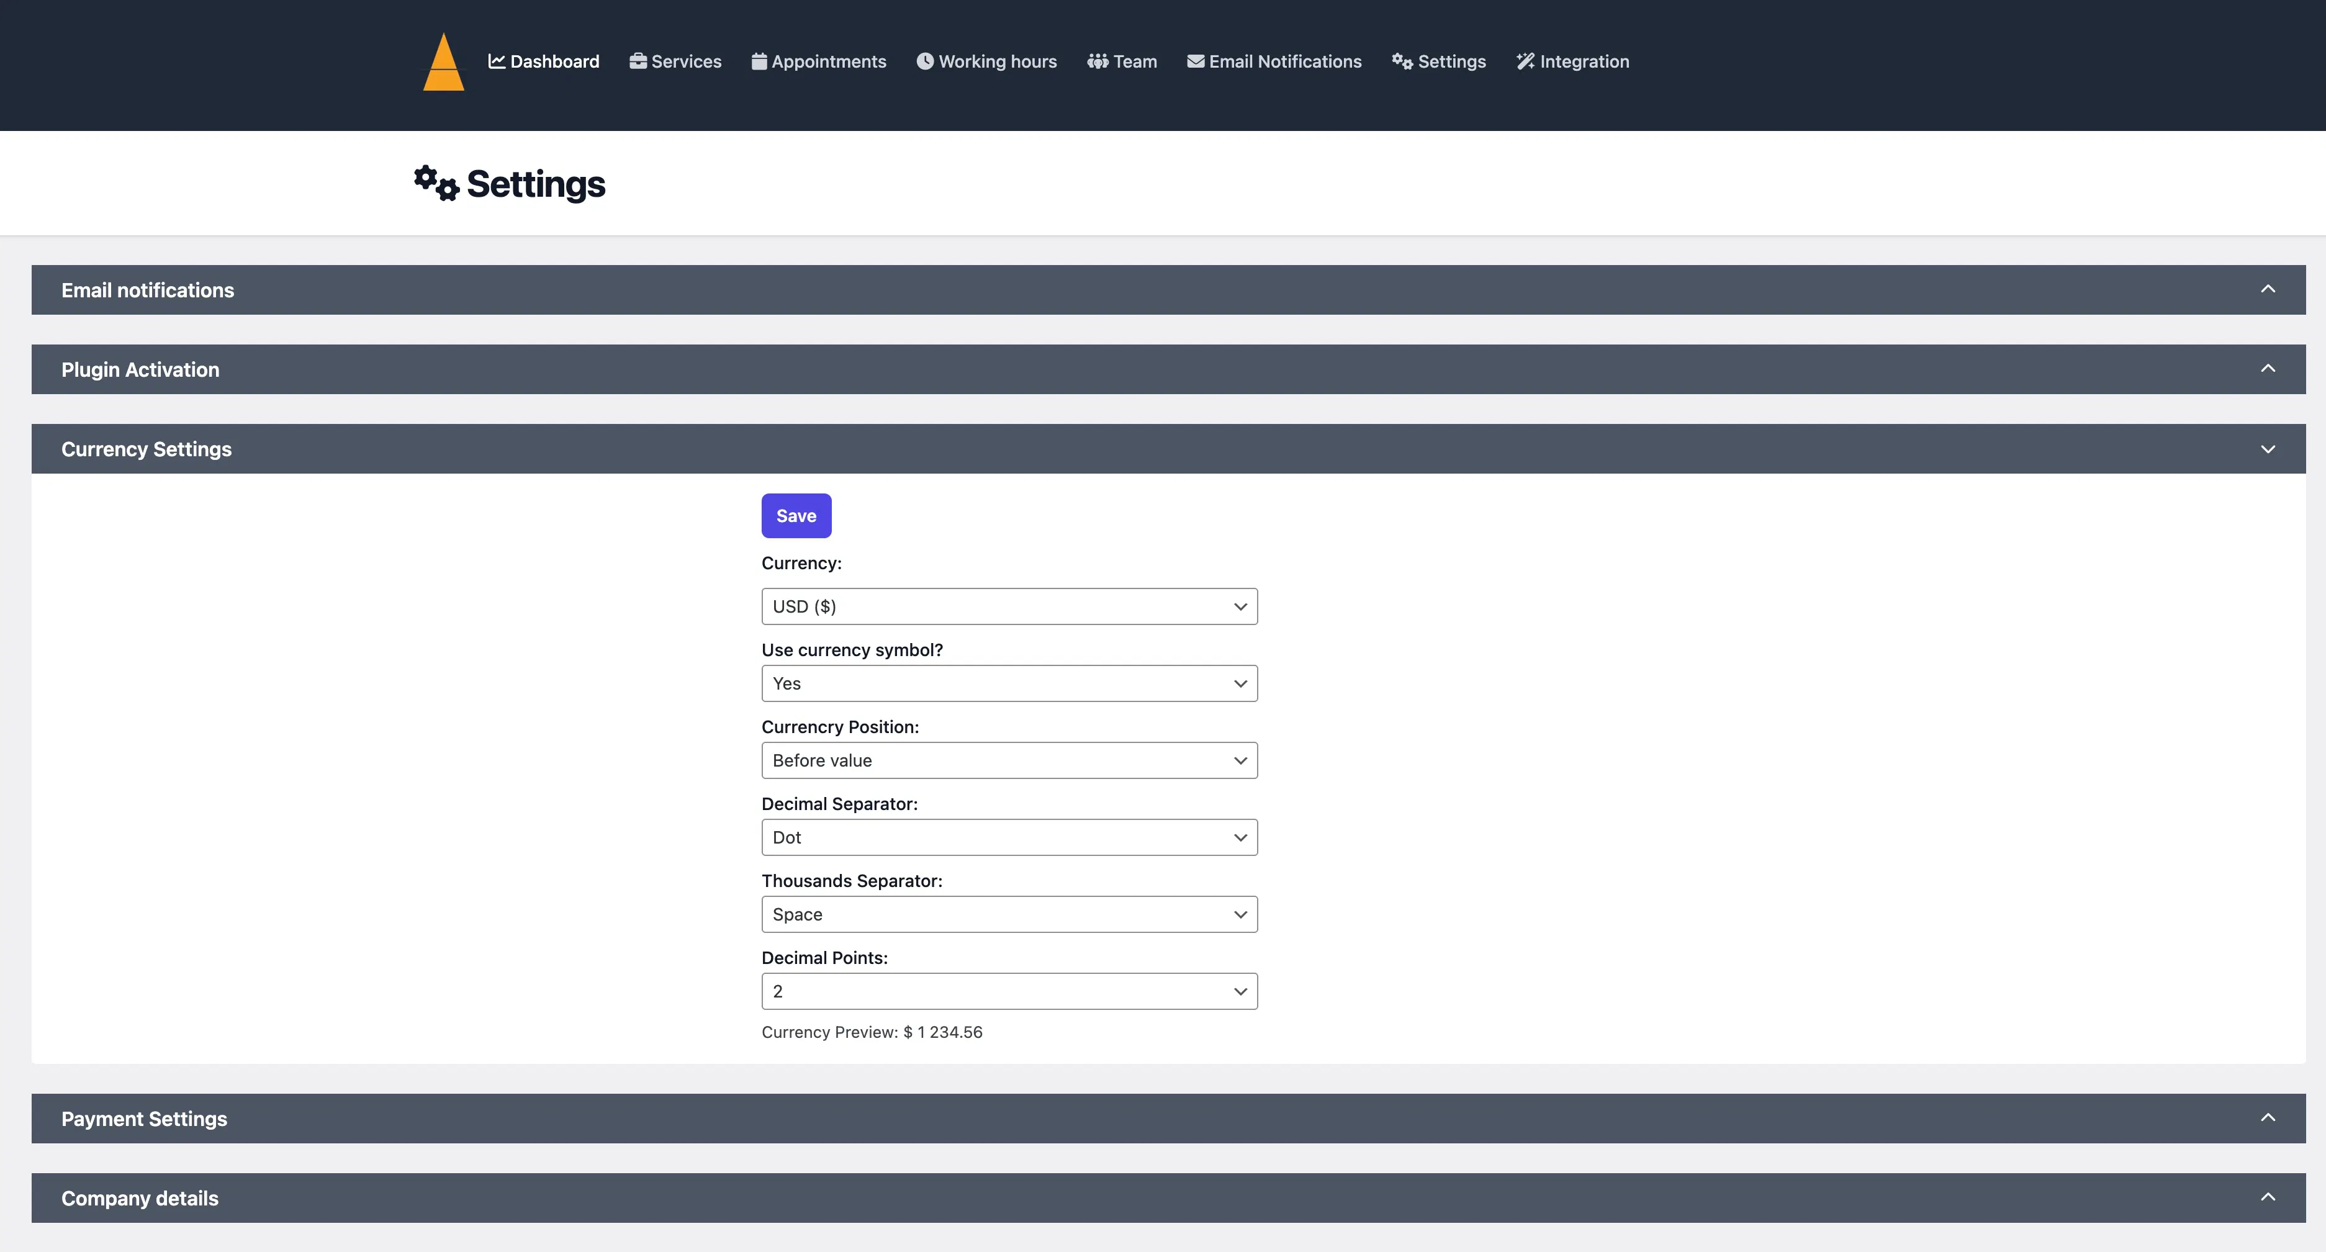Click the Settings gears icon in navbar

coord(1402,61)
